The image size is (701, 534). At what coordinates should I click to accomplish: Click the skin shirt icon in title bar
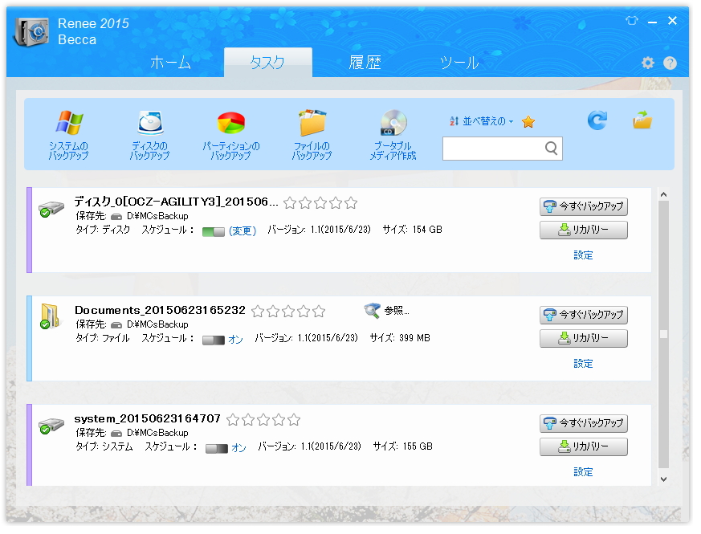[632, 20]
